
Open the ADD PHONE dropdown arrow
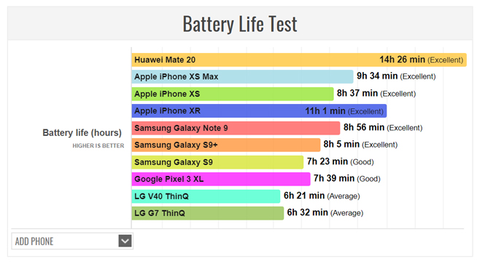[125, 241]
